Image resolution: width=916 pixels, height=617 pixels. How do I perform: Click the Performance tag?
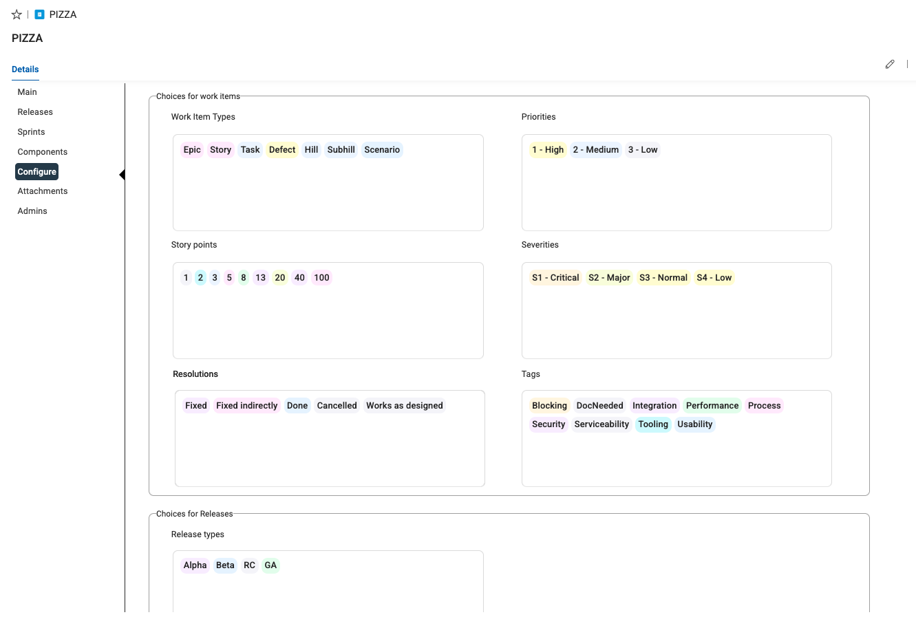click(x=712, y=406)
